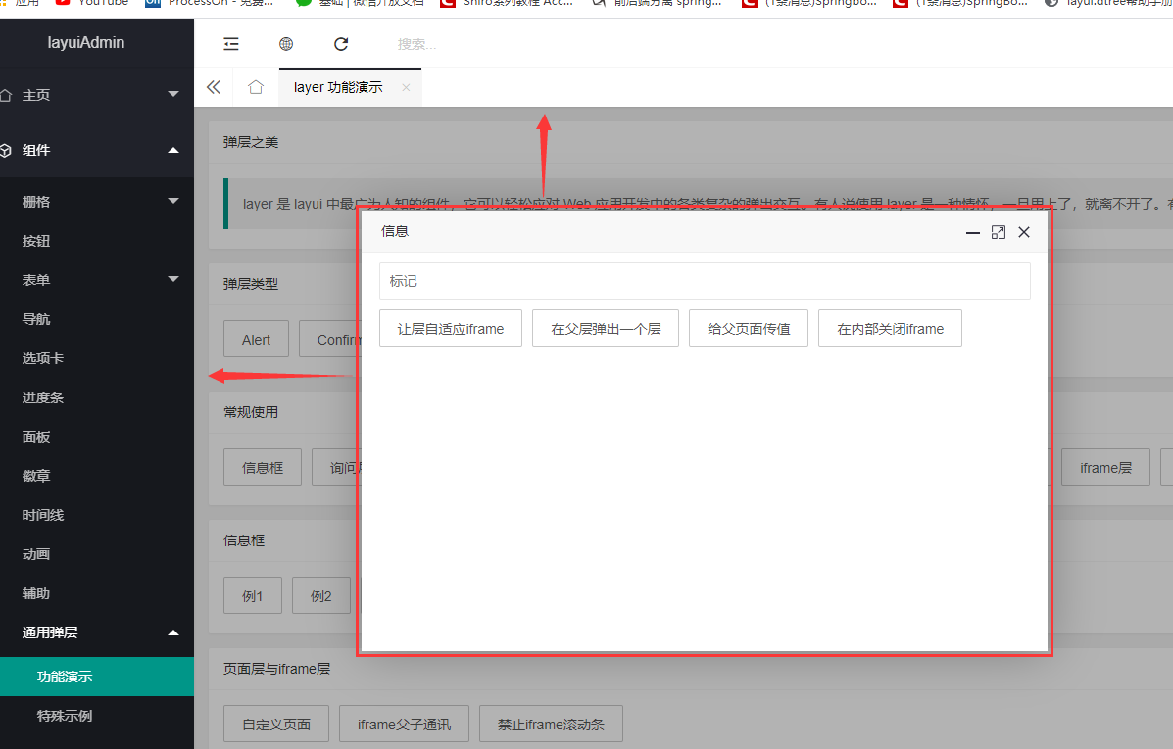Image resolution: width=1173 pixels, height=749 pixels.
Task: Click the Alert button
Action: click(256, 339)
